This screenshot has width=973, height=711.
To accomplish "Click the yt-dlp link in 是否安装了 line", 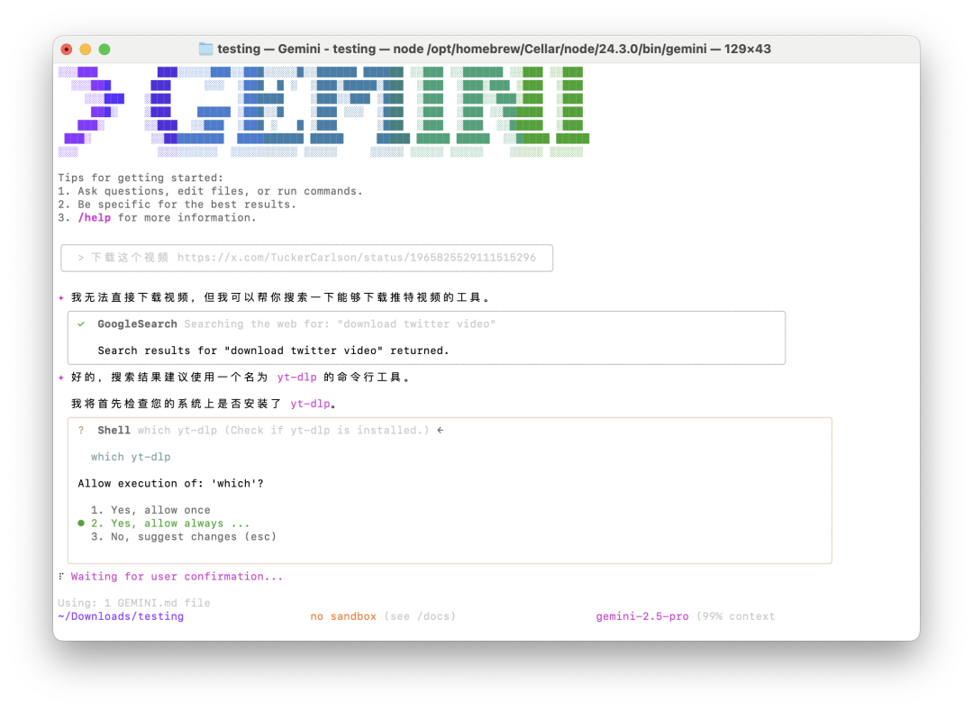I will [x=310, y=404].
